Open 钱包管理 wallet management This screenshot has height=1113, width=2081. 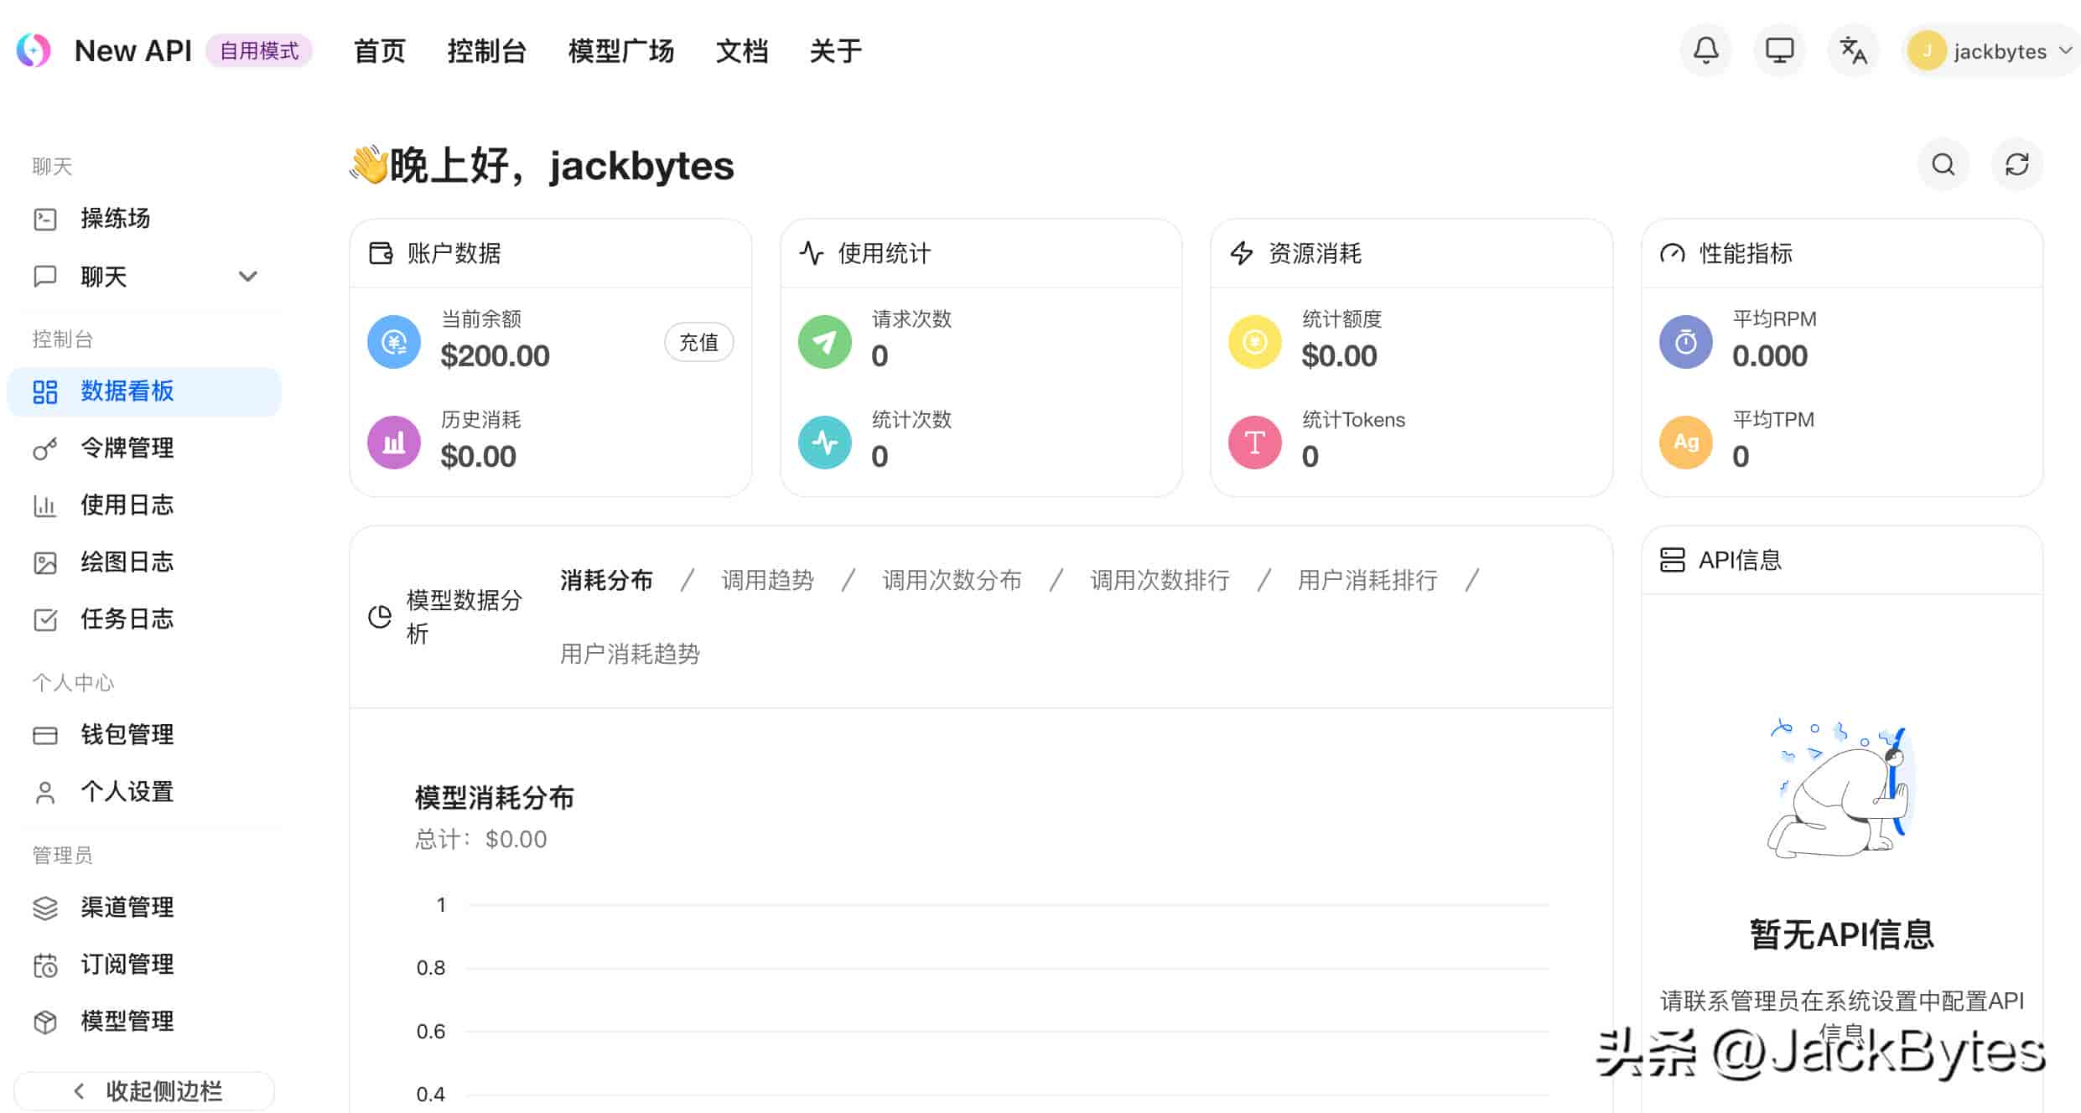(x=144, y=735)
